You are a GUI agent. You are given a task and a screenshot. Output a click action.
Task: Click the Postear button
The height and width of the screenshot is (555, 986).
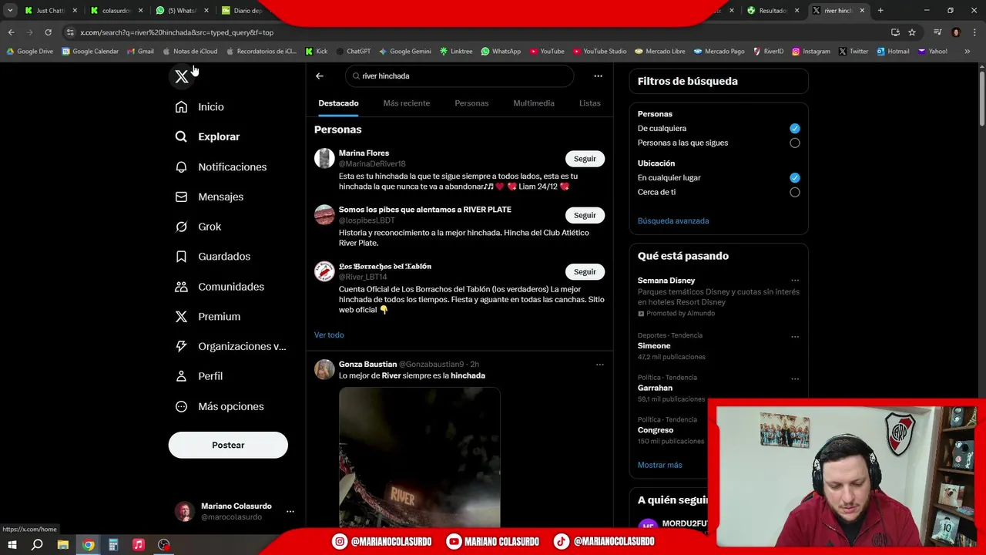[228, 445]
